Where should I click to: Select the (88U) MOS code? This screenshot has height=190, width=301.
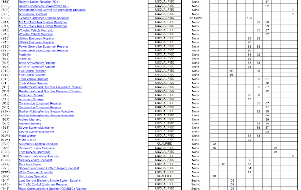(x=5, y=6)
